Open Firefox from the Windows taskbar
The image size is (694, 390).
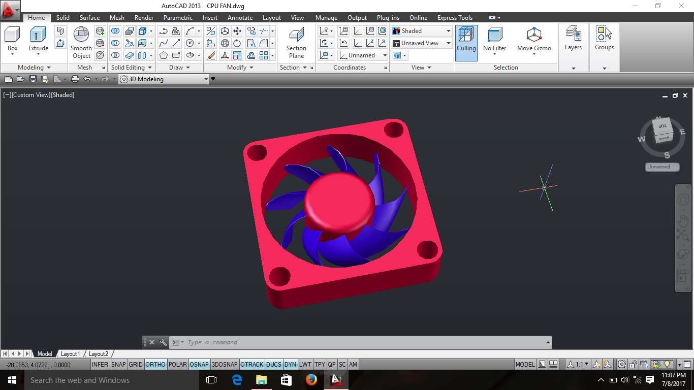(x=311, y=380)
